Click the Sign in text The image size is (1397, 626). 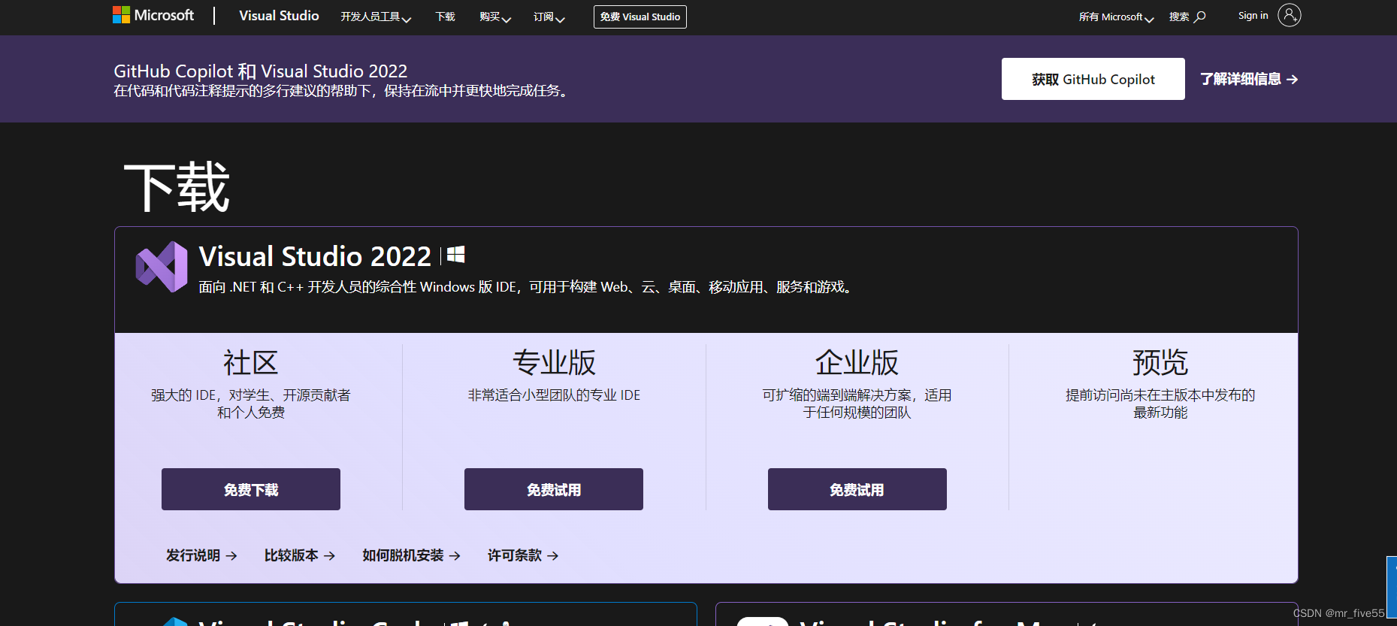click(1253, 15)
